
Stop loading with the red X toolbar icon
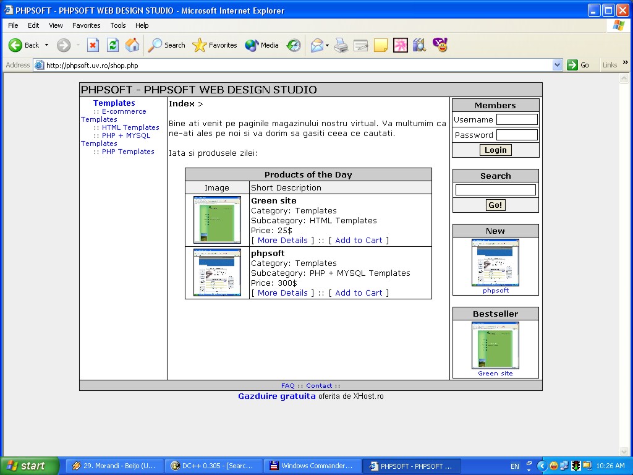pyautogui.click(x=93, y=45)
